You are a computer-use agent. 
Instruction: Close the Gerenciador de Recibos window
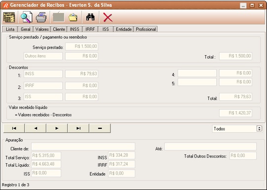(x=261, y=5)
